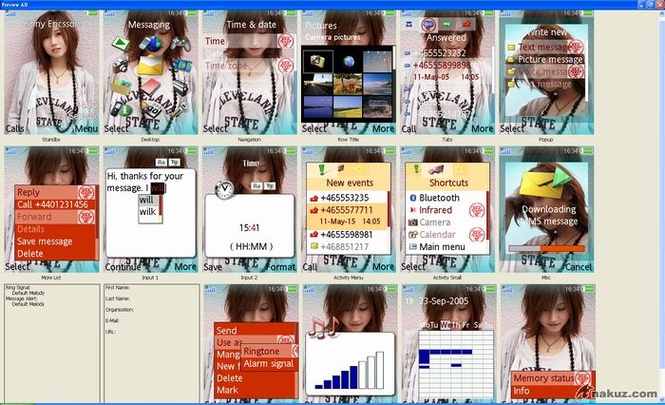Click the 15:41 time input field

[x=249, y=228]
